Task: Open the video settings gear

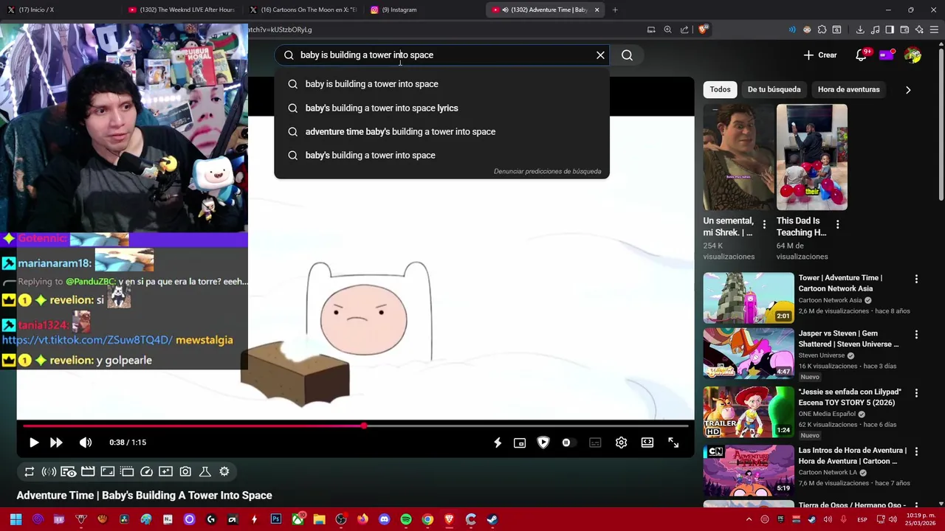Action: 621,442
